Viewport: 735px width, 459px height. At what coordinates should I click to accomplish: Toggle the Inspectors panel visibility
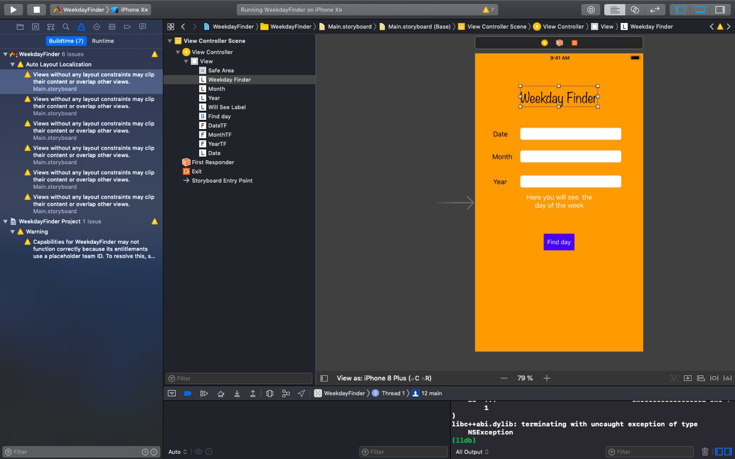pyautogui.click(x=719, y=10)
